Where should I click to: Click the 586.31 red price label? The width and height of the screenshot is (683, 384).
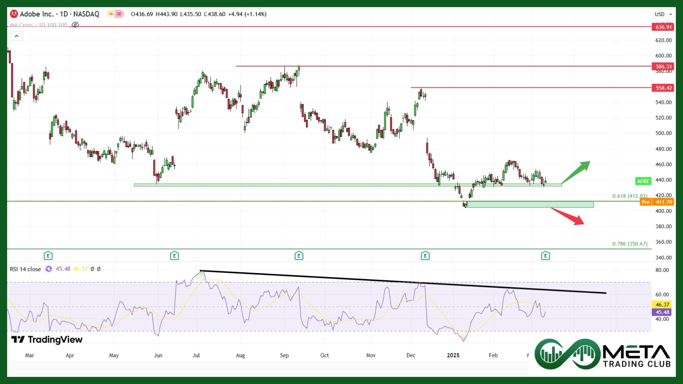(663, 66)
